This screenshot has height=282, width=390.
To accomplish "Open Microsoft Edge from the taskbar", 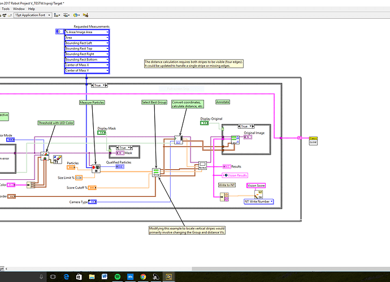I will (x=66, y=276).
